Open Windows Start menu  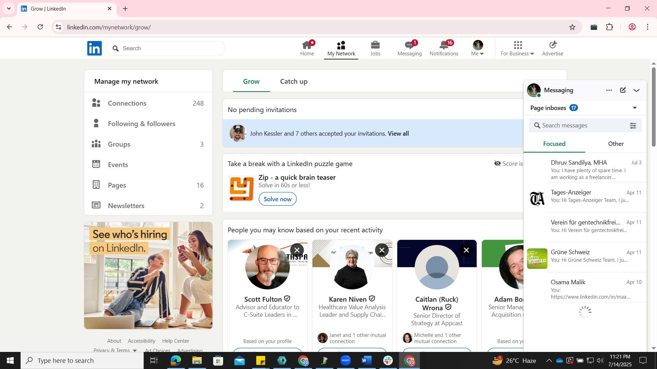point(10,360)
